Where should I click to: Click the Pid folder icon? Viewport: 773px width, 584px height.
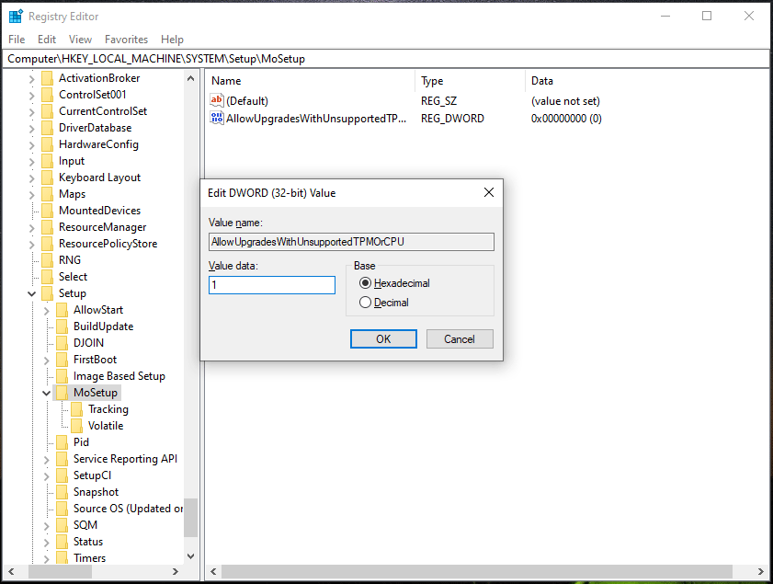tap(63, 442)
